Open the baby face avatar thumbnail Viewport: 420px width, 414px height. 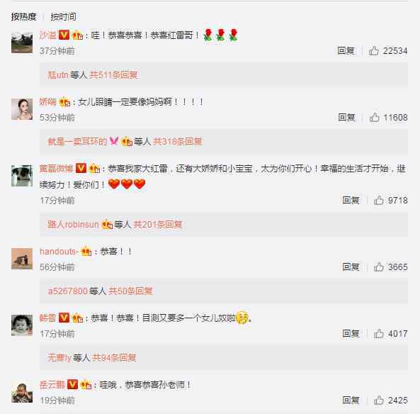click(x=22, y=325)
